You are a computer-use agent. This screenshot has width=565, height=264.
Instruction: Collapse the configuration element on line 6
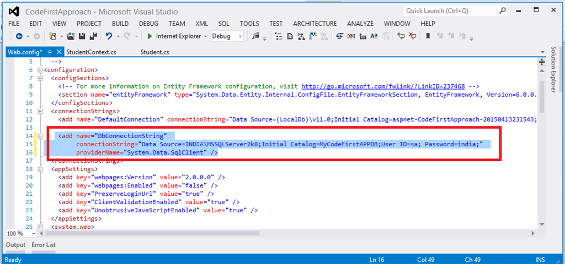pyautogui.click(x=40, y=70)
